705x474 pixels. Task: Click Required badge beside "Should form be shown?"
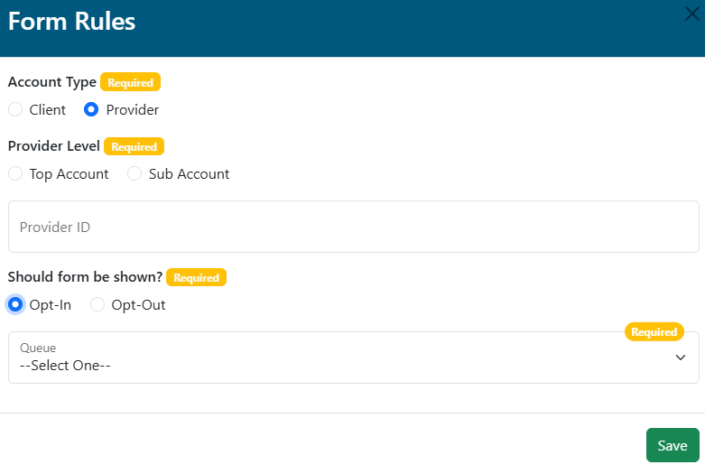pos(196,278)
